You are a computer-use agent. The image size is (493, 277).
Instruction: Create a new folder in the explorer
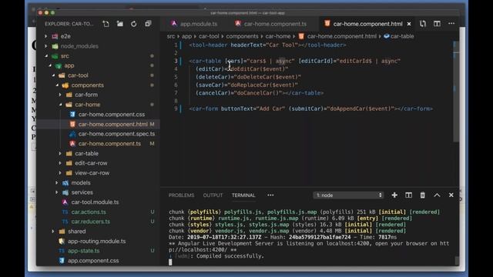[x=120, y=24]
